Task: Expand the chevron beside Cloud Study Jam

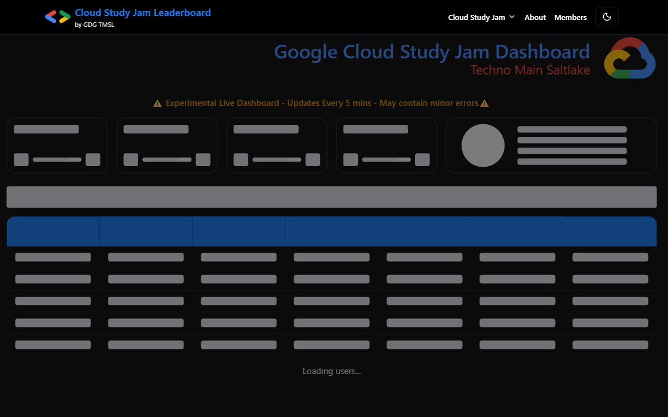Action: click(x=512, y=17)
